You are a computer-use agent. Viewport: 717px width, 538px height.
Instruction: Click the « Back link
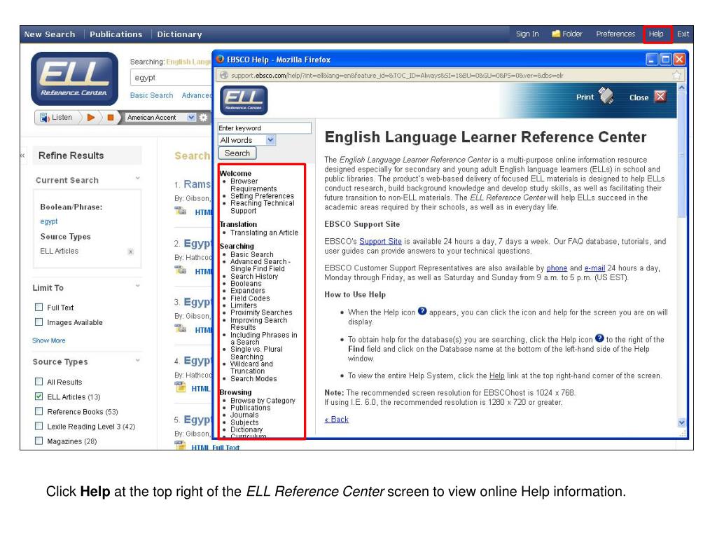(337, 419)
